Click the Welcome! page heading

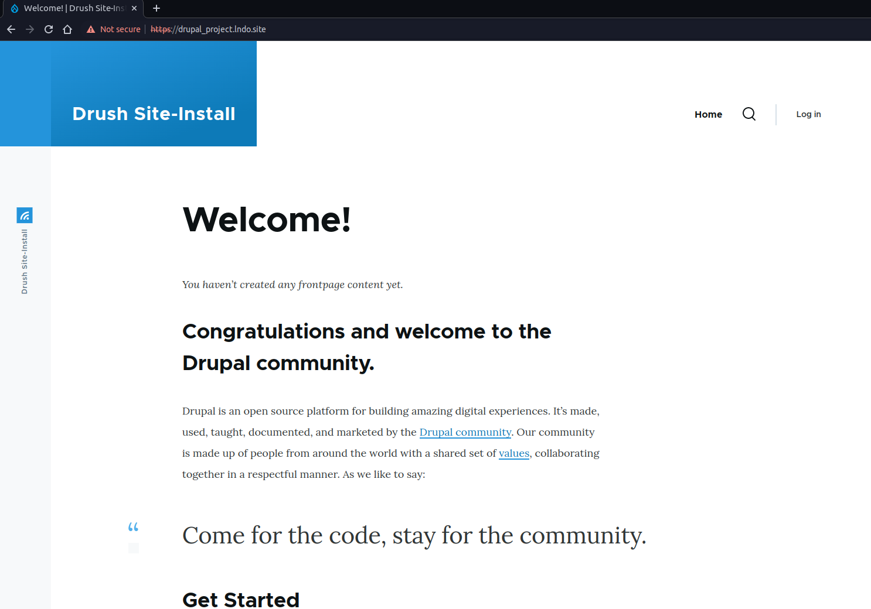coord(267,220)
